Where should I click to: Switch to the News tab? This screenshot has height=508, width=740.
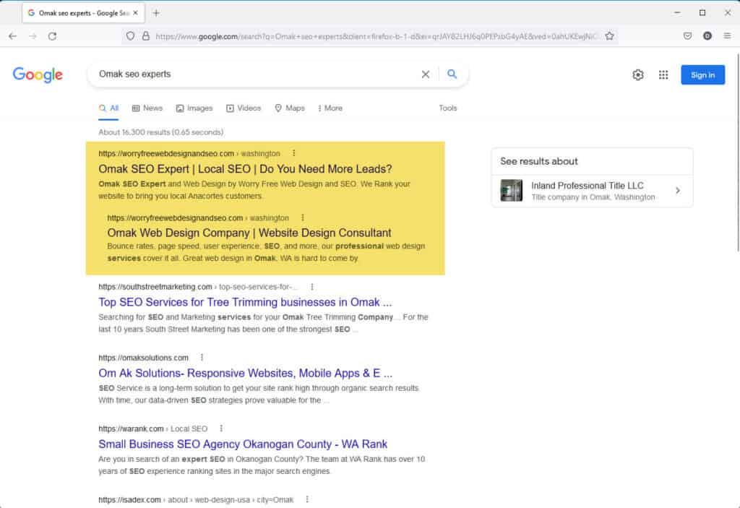click(x=147, y=108)
